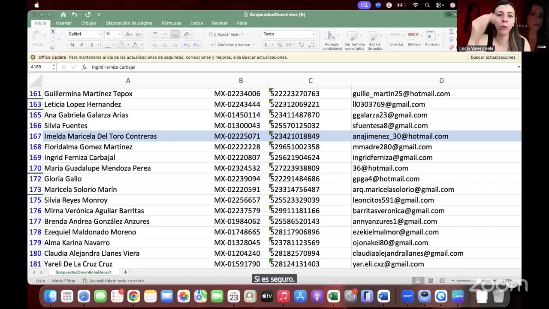Open Canva from the Dock

pyautogui.click(x=458, y=296)
